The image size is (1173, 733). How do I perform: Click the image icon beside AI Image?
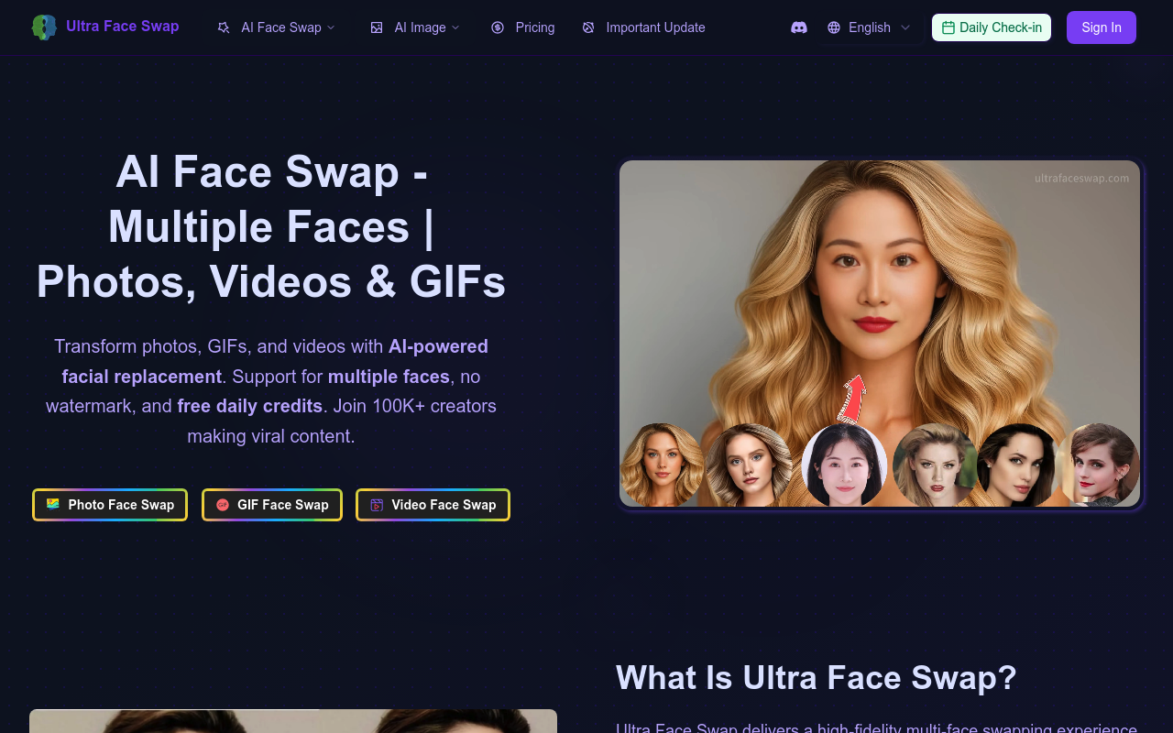click(x=377, y=27)
